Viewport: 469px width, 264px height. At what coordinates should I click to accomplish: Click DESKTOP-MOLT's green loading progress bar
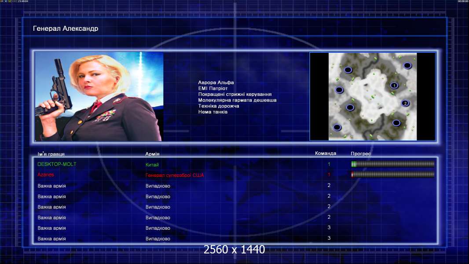392,164
